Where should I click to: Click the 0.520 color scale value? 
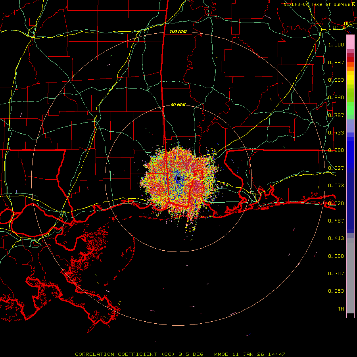(336, 203)
